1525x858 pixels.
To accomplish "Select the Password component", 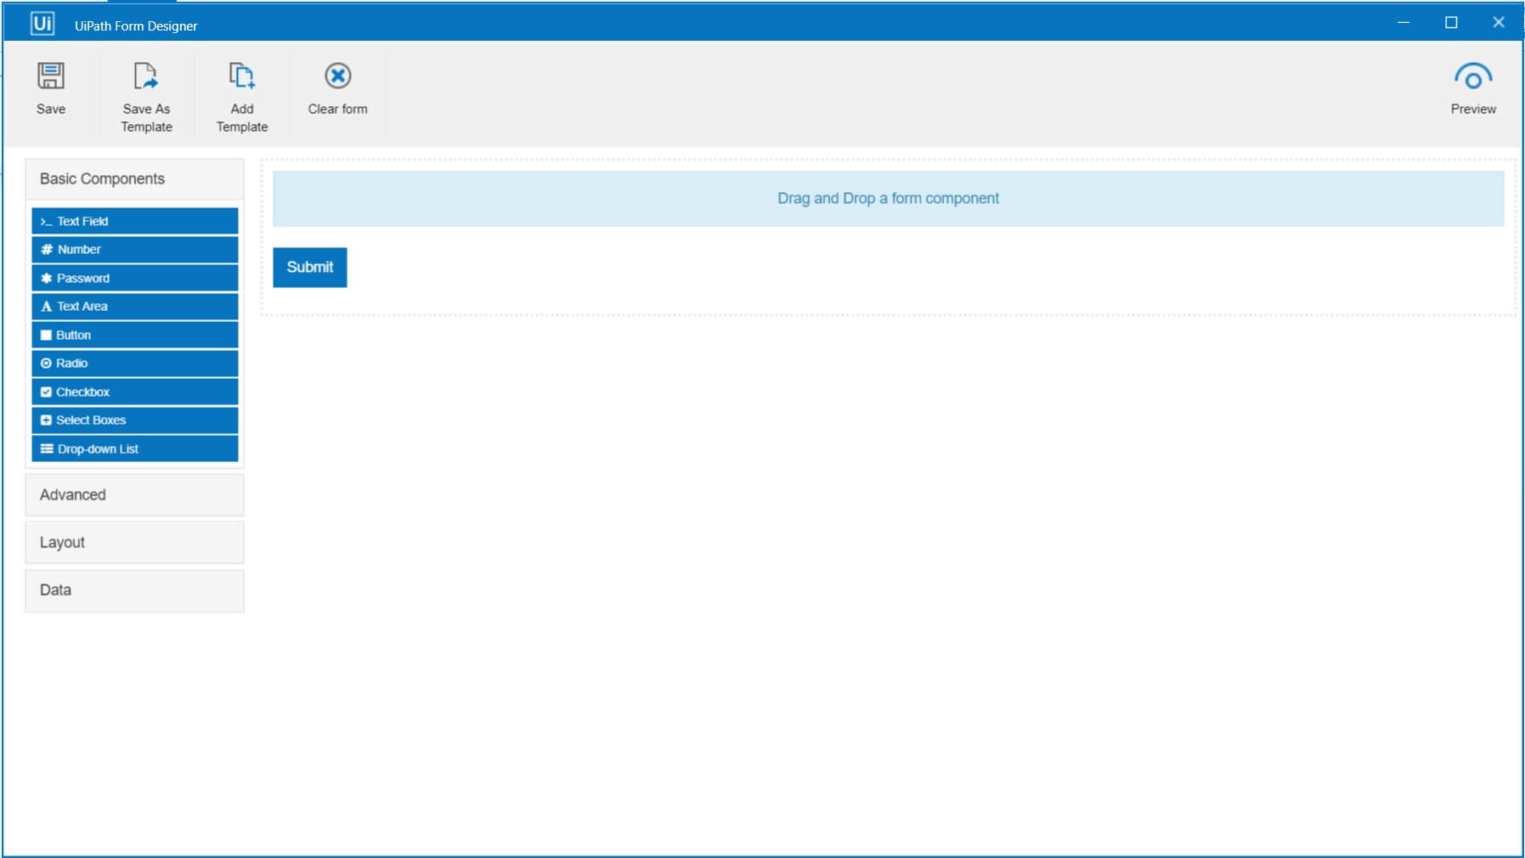I will tap(135, 278).
